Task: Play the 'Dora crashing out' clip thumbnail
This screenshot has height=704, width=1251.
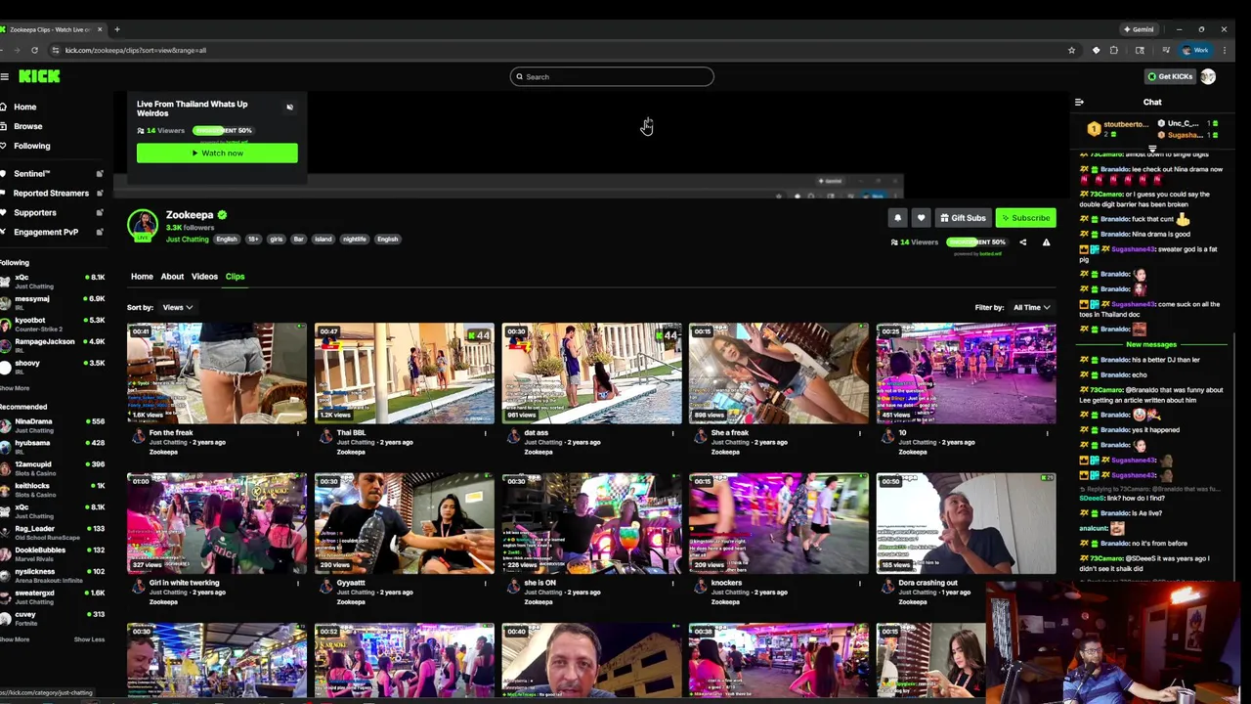Action: 966,523
